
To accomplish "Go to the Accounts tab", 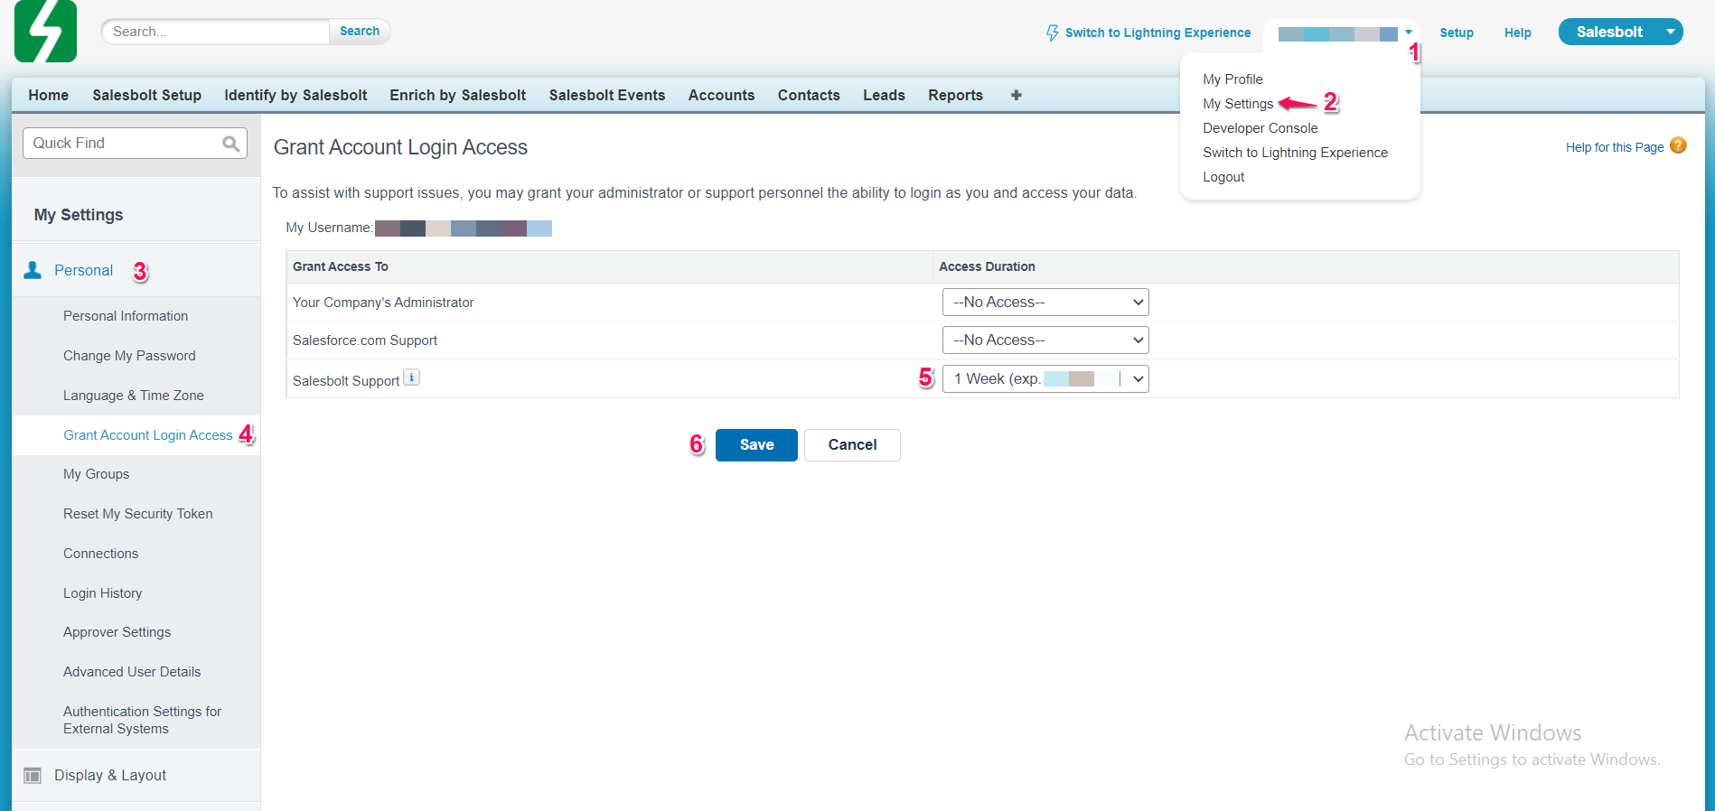I will (721, 95).
